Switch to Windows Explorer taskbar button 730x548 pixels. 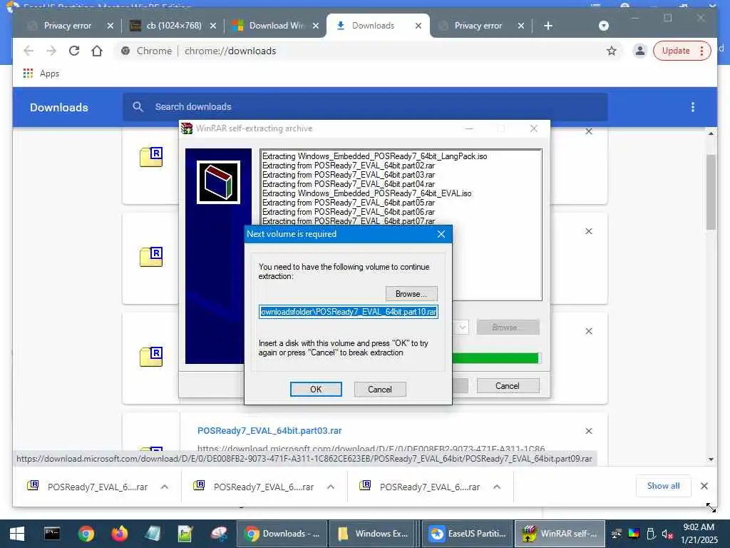coord(374,534)
